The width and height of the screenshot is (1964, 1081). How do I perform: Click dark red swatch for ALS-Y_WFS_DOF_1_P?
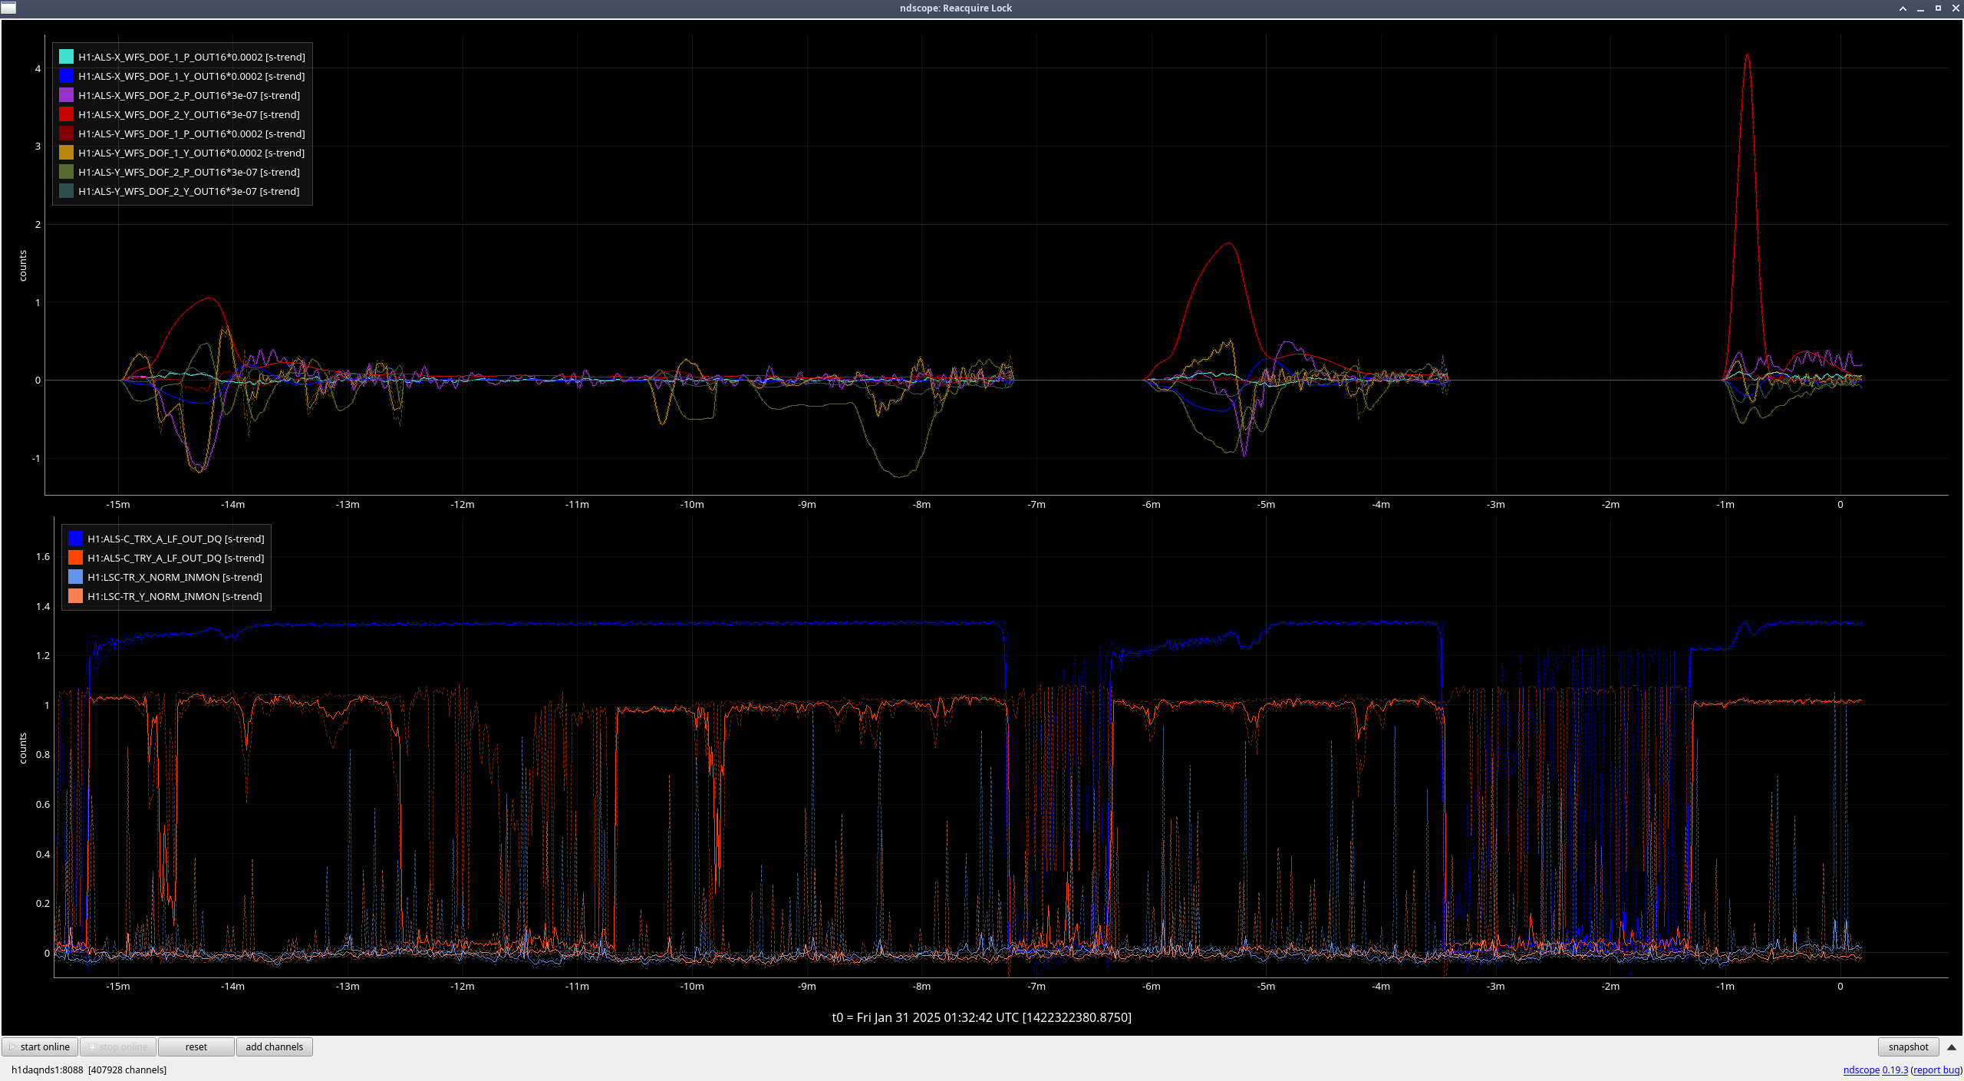coord(66,133)
